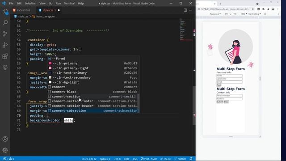286x161 pixels.
Task: Open the File menu
Action: pos(11,3)
